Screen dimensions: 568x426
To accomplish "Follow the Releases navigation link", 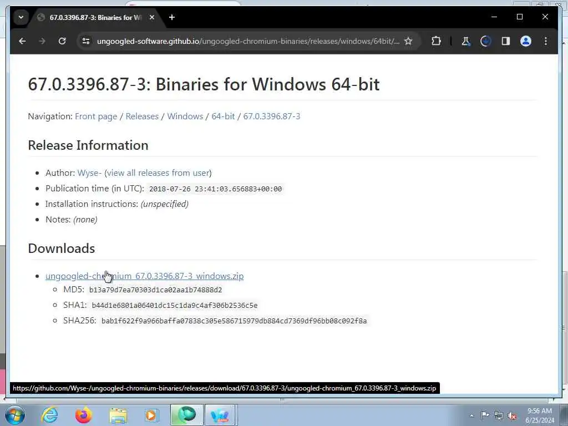I will (x=142, y=116).
